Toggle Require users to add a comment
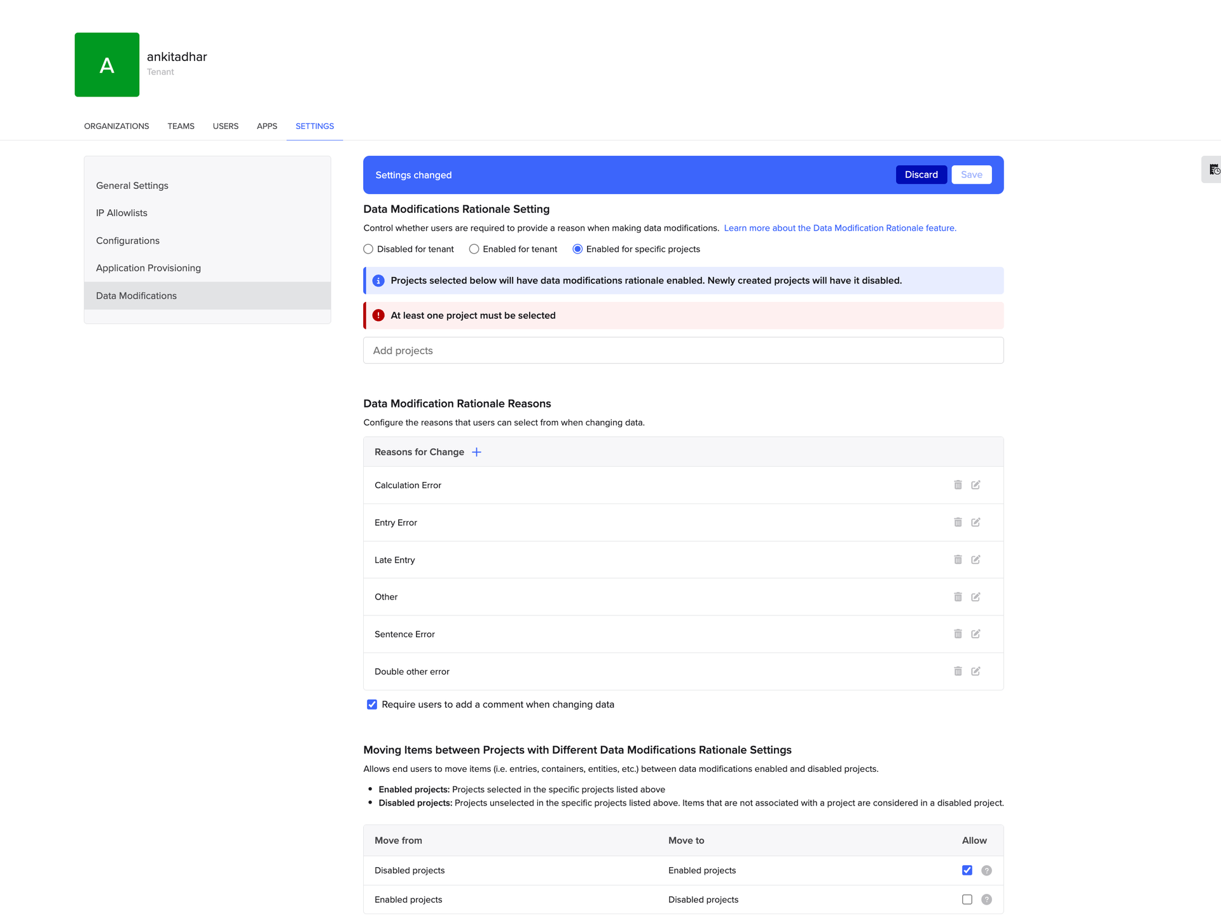 click(372, 704)
